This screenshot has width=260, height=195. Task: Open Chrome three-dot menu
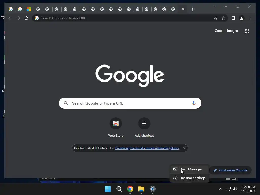pos(250,18)
